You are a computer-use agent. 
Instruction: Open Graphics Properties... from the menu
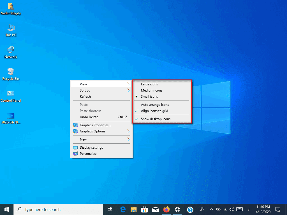click(101, 125)
